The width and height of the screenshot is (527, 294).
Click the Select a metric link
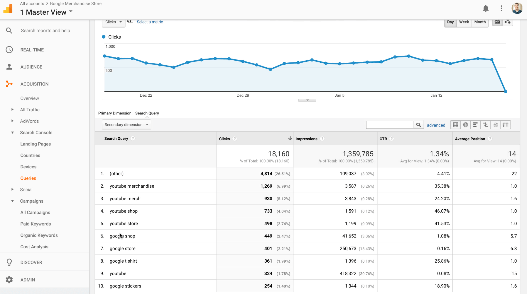click(x=150, y=22)
